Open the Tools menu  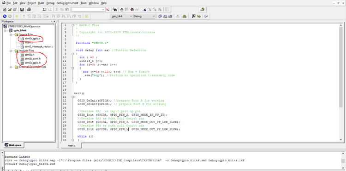[x=84, y=3]
